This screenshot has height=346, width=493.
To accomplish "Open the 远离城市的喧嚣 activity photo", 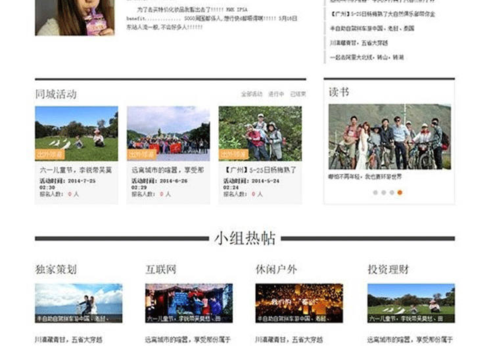I will pyautogui.click(x=168, y=134).
